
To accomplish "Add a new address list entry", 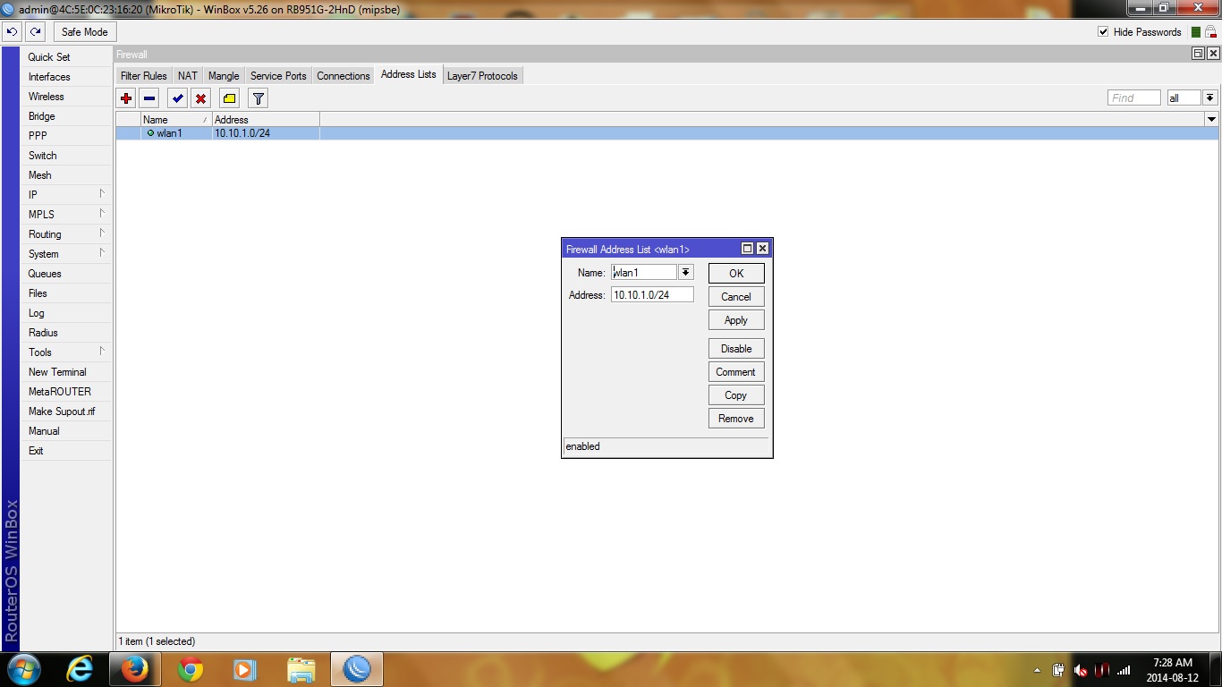I will (125, 98).
